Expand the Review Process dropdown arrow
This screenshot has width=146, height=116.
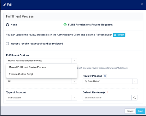tap(135, 81)
